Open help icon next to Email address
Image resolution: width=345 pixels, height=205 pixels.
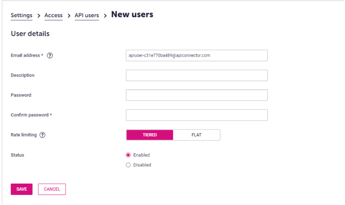[50, 56]
